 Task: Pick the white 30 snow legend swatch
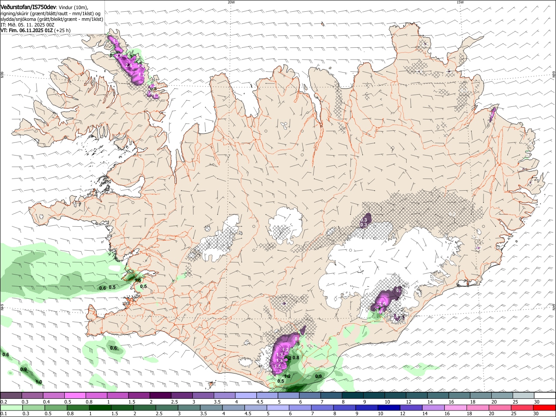[x=545, y=396]
